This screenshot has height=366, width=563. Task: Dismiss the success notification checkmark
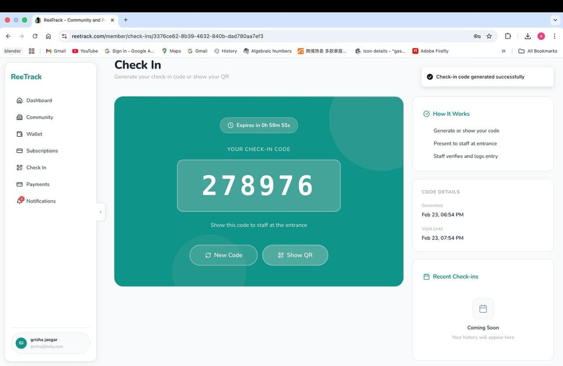430,76
